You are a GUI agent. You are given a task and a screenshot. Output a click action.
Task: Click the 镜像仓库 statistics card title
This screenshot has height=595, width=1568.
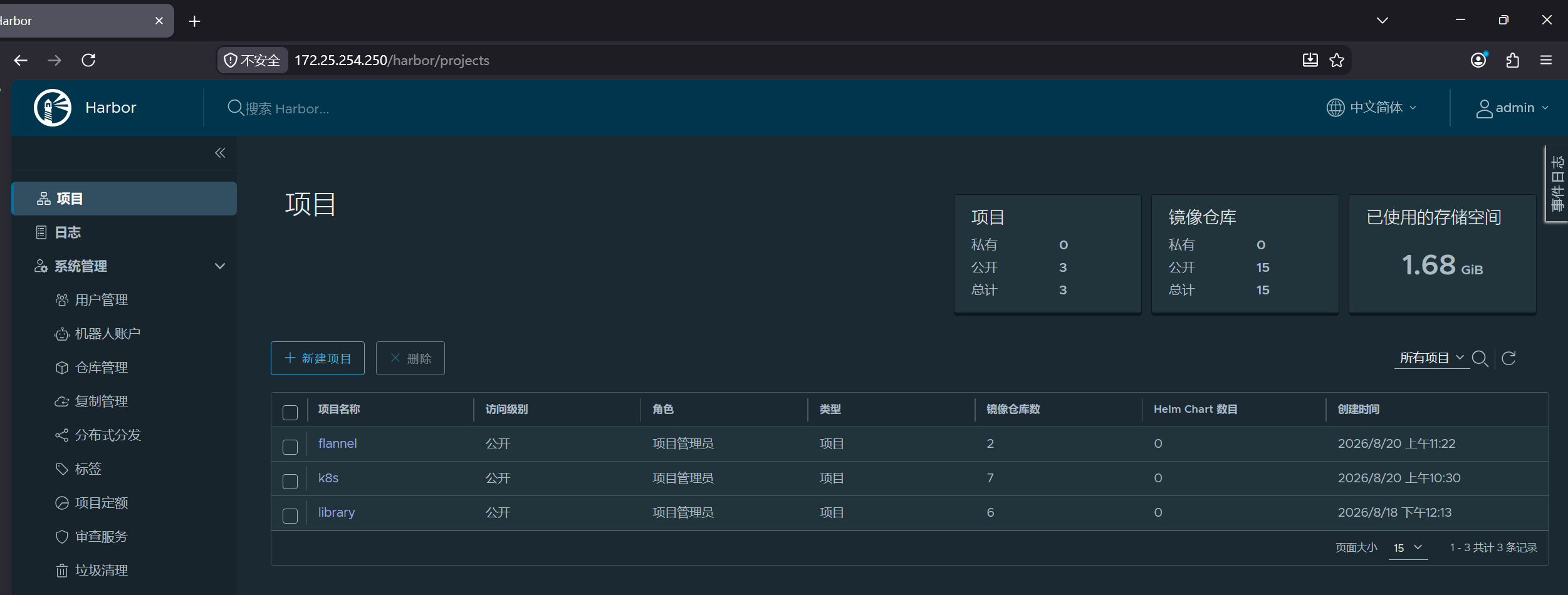1202,217
